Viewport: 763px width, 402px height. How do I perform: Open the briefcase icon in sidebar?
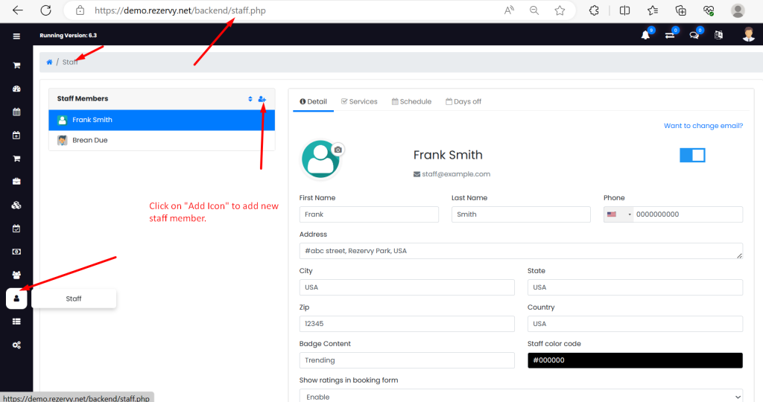16,182
